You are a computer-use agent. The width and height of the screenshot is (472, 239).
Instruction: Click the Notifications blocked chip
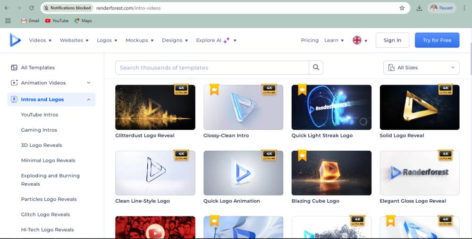pyautogui.click(x=67, y=8)
